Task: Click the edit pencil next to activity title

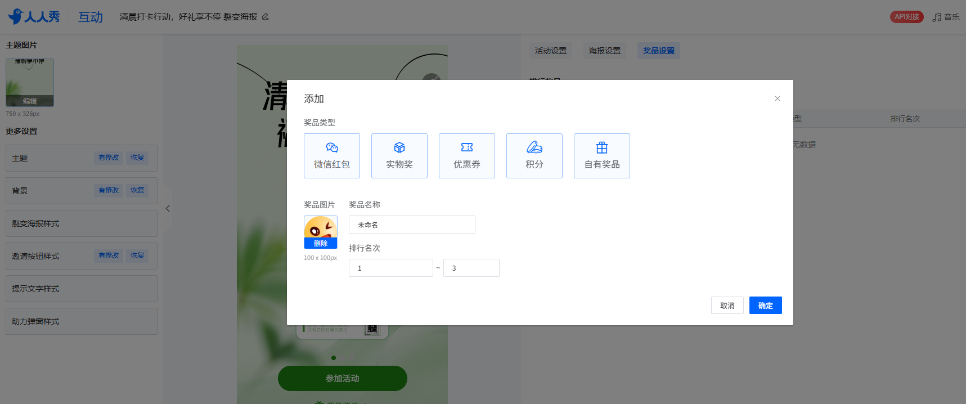Action: click(x=266, y=17)
